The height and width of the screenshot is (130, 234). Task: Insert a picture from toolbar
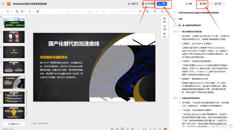click(x=147, y=12)
